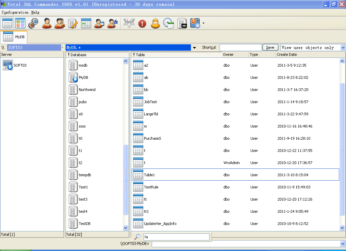Click the user function fx toolbar icon
346x251 pixels.
click(112, 23)
